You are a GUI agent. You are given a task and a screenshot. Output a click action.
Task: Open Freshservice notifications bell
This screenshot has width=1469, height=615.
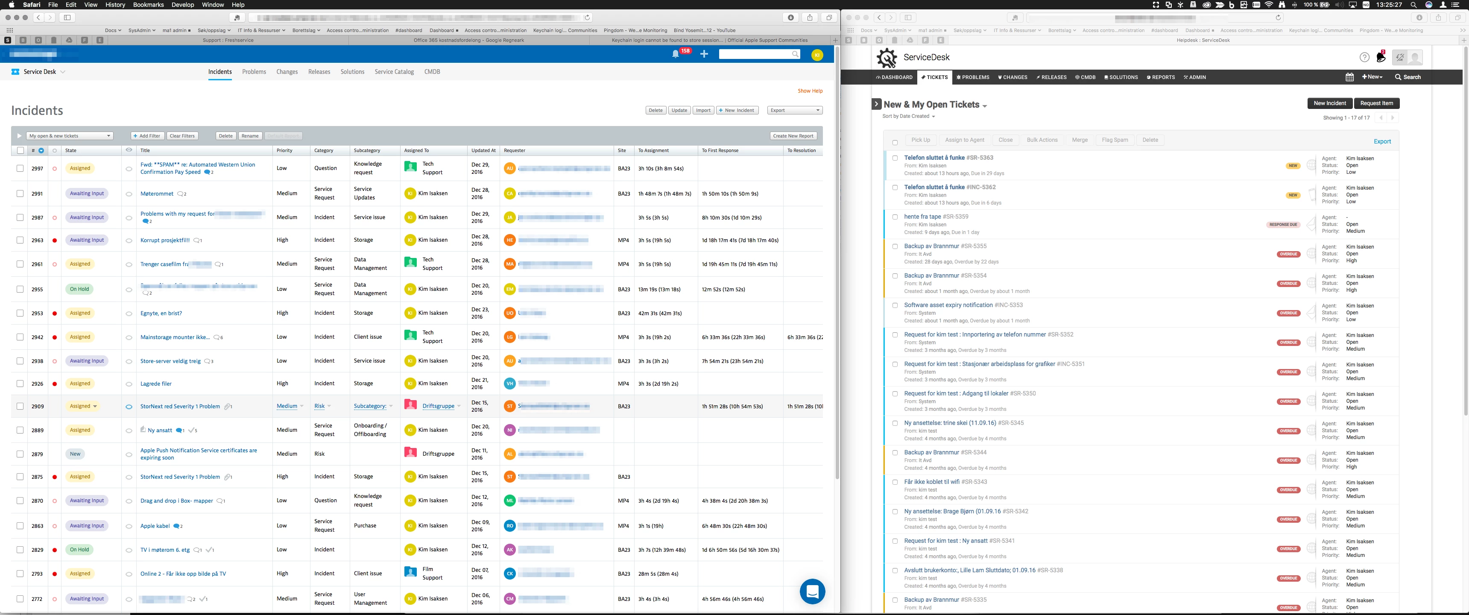[675, 54]
